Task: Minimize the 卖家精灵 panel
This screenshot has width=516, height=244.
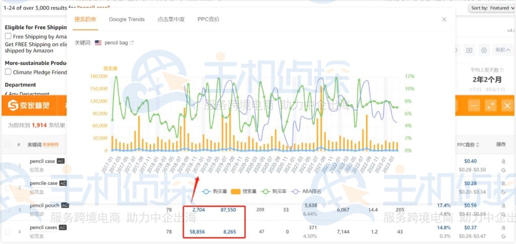Action: coord(474,106)
